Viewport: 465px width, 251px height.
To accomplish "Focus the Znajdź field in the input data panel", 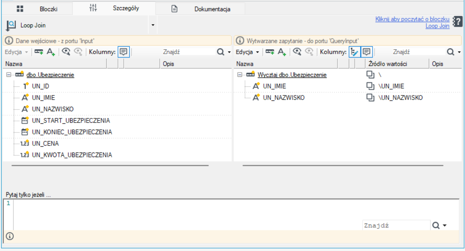I will [189, 52].
